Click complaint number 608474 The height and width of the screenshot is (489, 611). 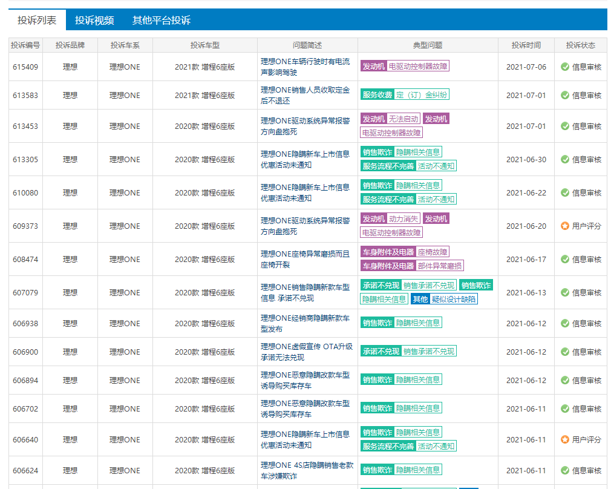[25, 259]
